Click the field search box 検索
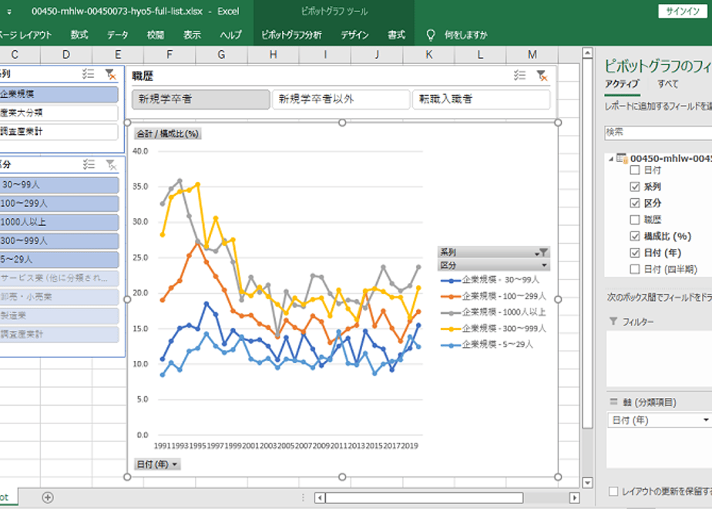The width and height of the screenshot is (712, 509). click(658, 132)
